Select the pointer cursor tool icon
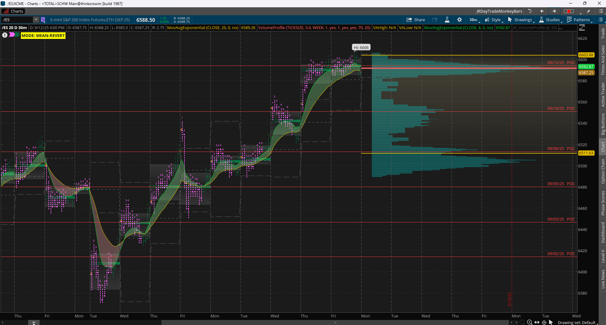The width and height of the screenshot is (606, 325). 551,322
